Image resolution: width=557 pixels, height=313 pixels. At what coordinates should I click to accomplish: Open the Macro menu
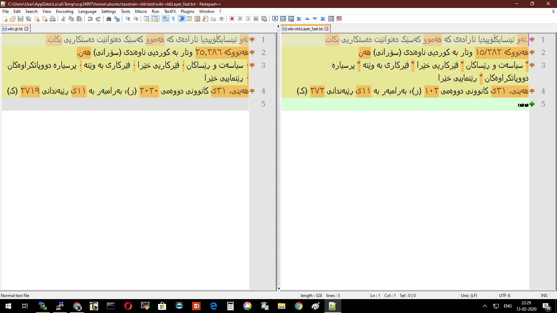(x=141, y=11)
